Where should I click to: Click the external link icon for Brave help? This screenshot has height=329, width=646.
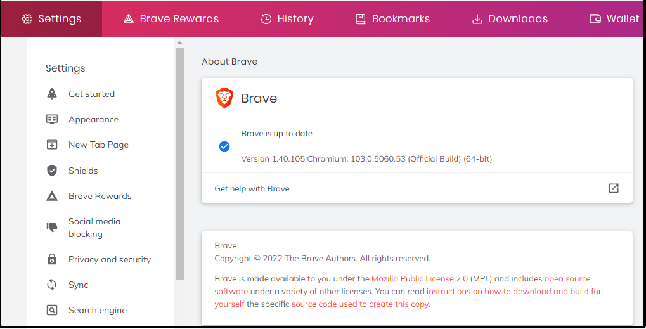click(613, 188)
